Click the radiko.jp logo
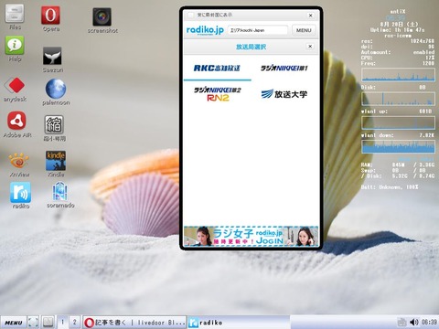The width and height of the screenshot is (439, 329). 205,30
